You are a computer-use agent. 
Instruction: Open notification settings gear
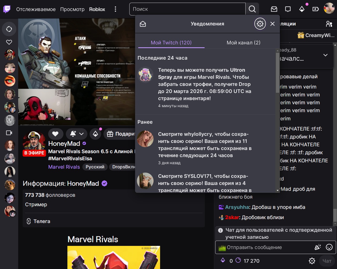coord(260,24)
